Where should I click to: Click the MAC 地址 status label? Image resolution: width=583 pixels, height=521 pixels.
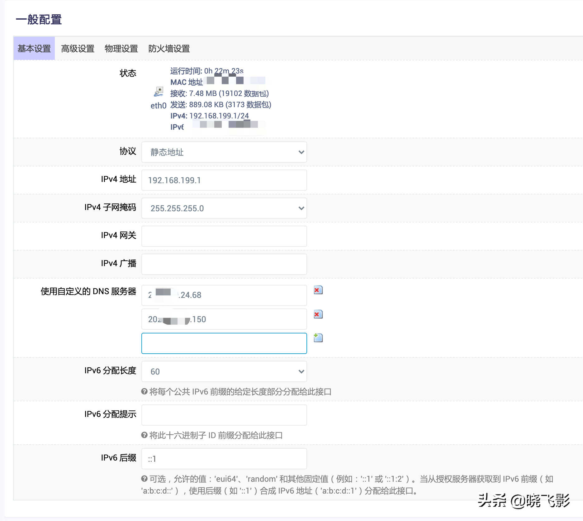click(187, 82)
